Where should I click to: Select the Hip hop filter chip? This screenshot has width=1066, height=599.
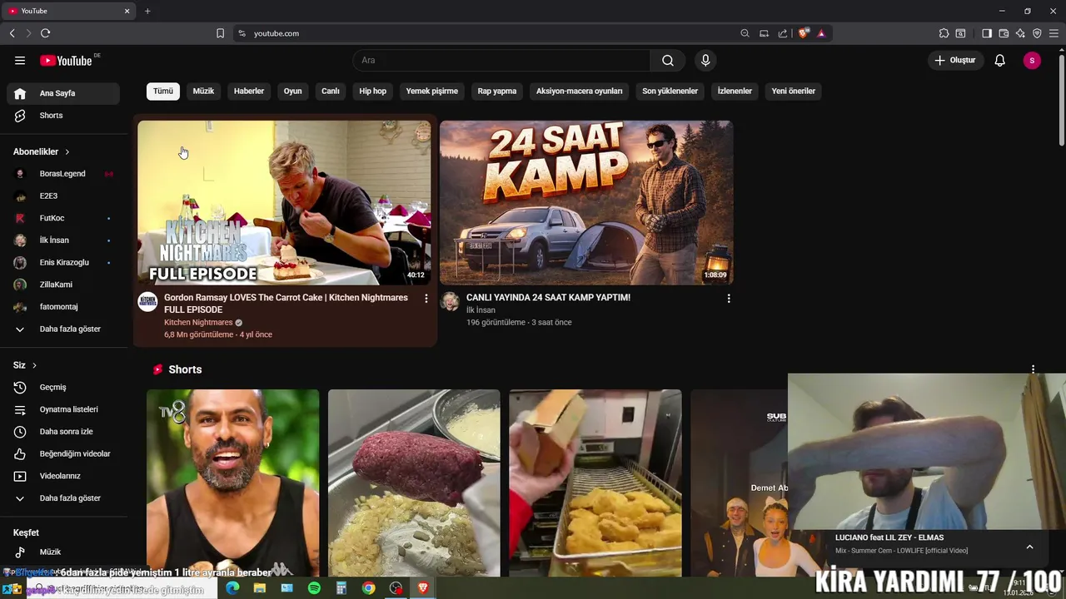pos(373,91)
